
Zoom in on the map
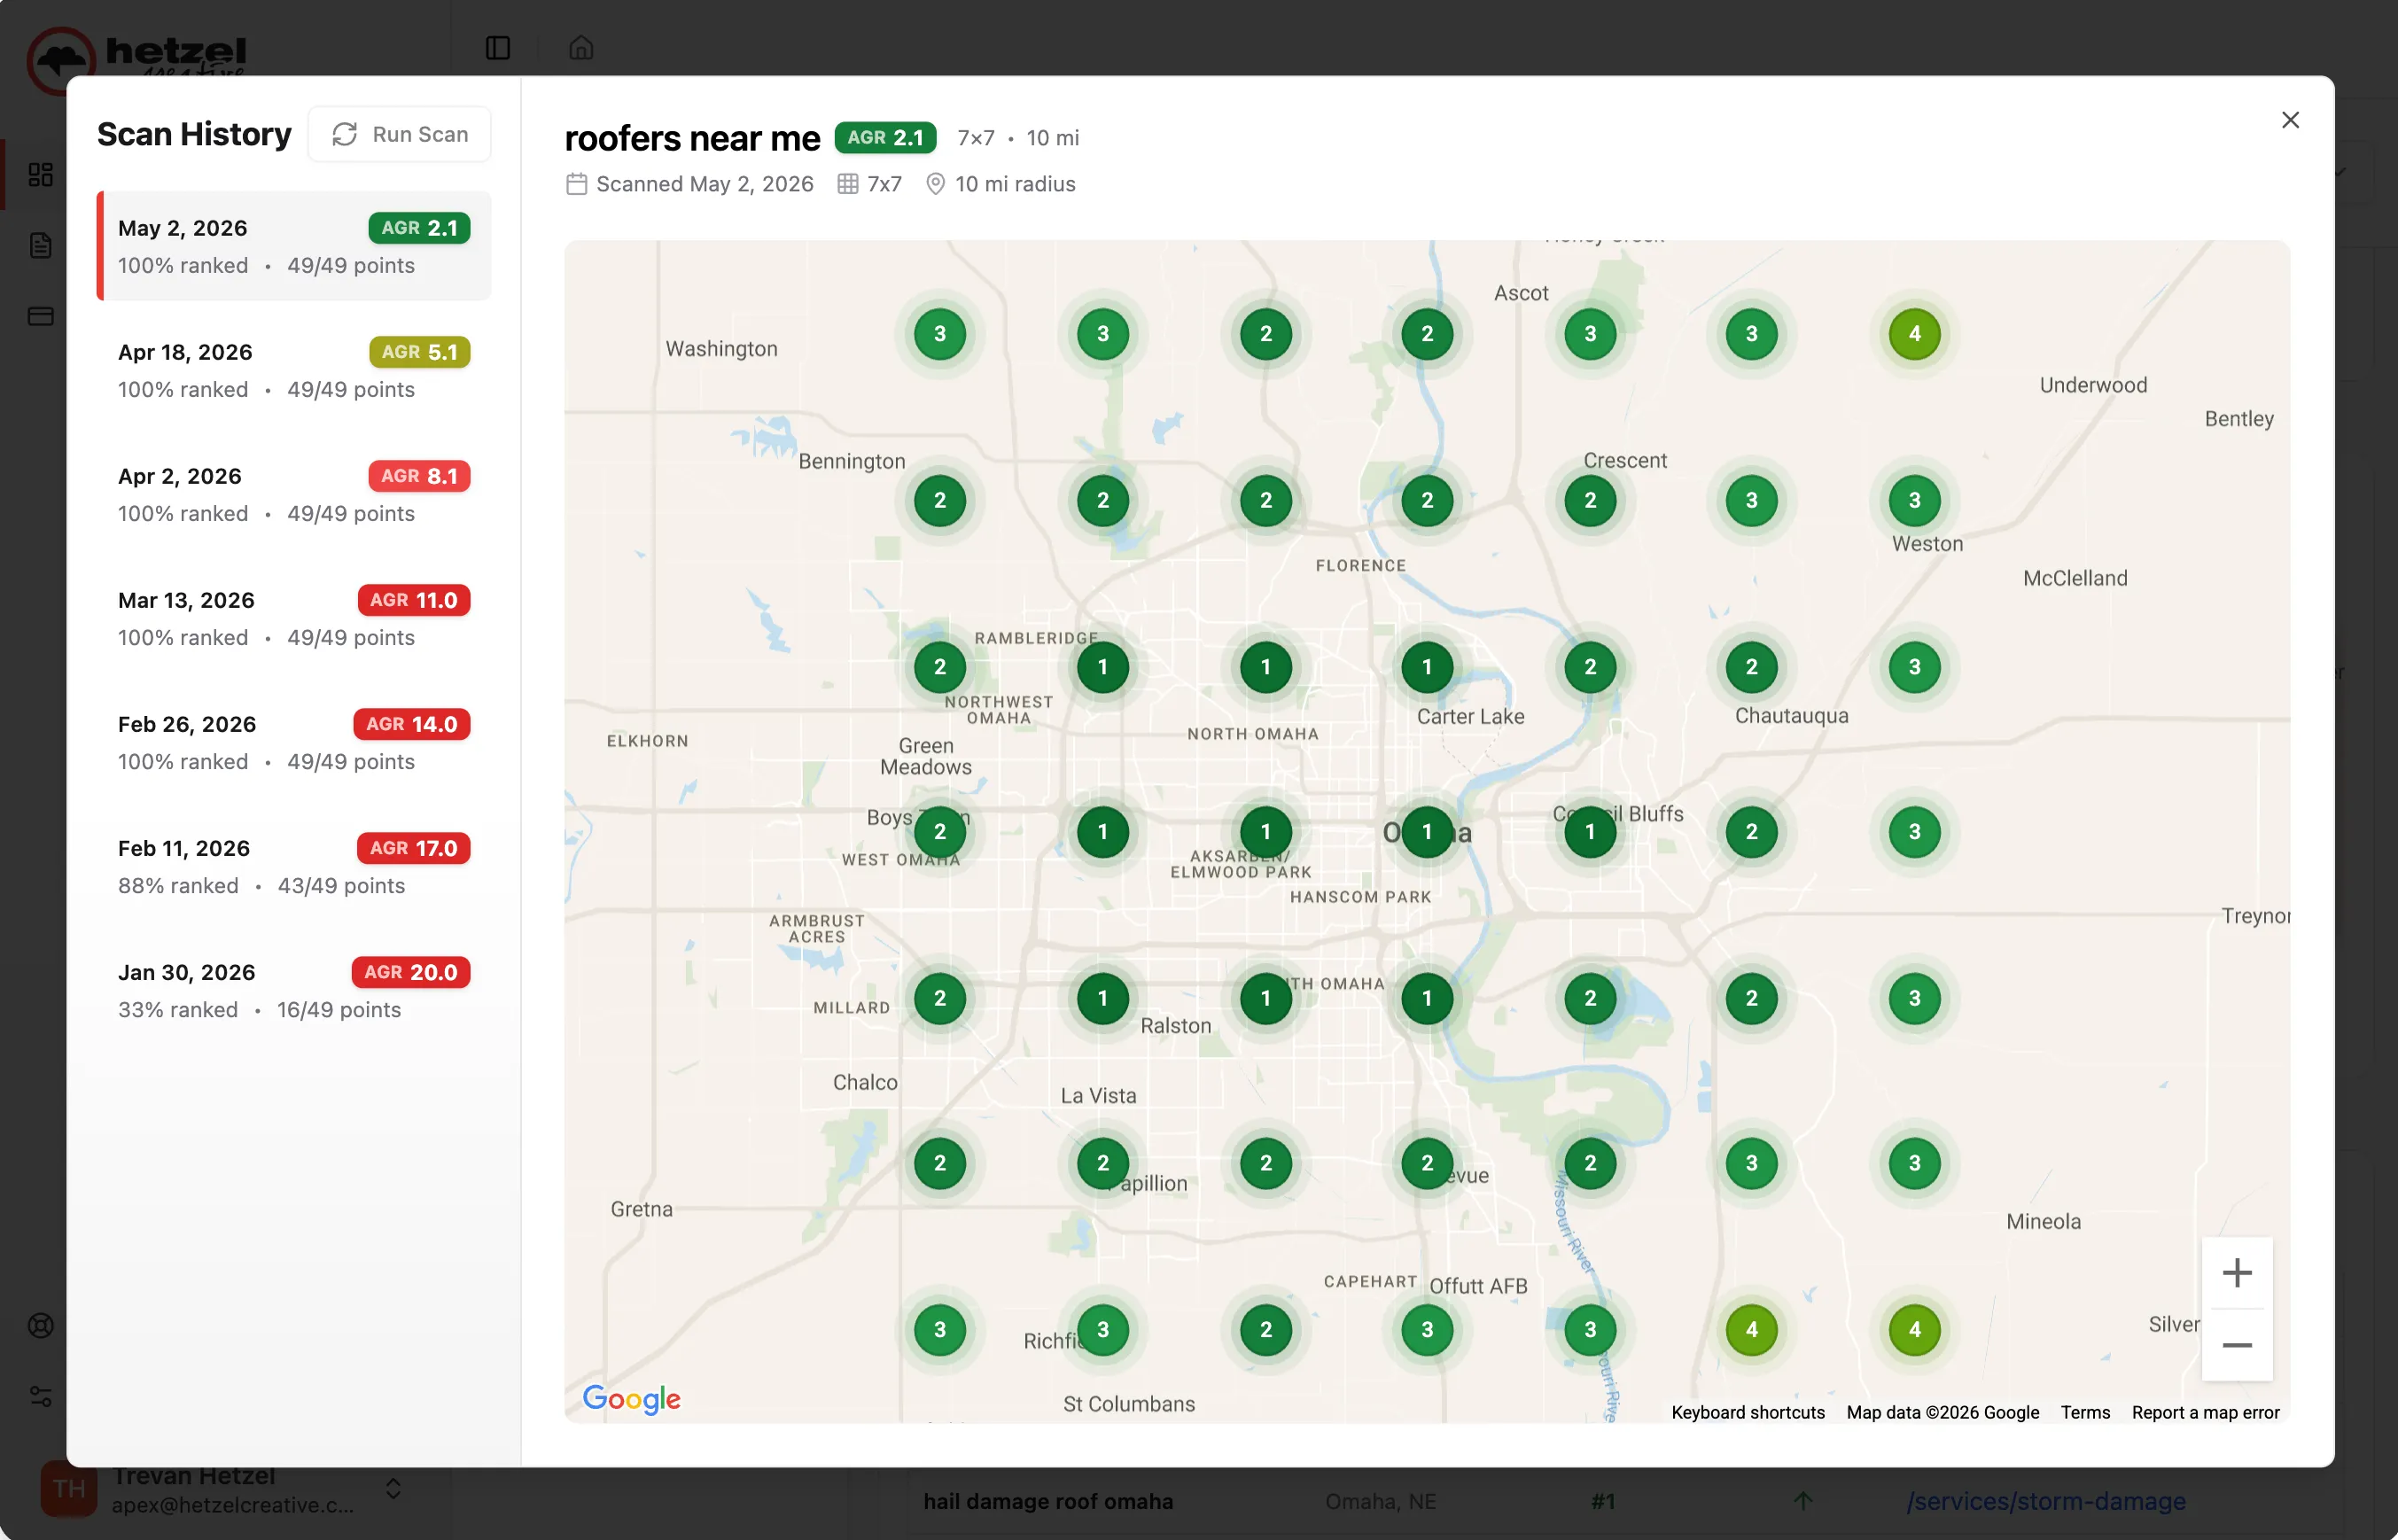tap(2237, 1273)
